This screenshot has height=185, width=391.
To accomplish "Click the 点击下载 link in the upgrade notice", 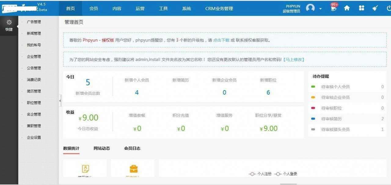I will (221, 40).
